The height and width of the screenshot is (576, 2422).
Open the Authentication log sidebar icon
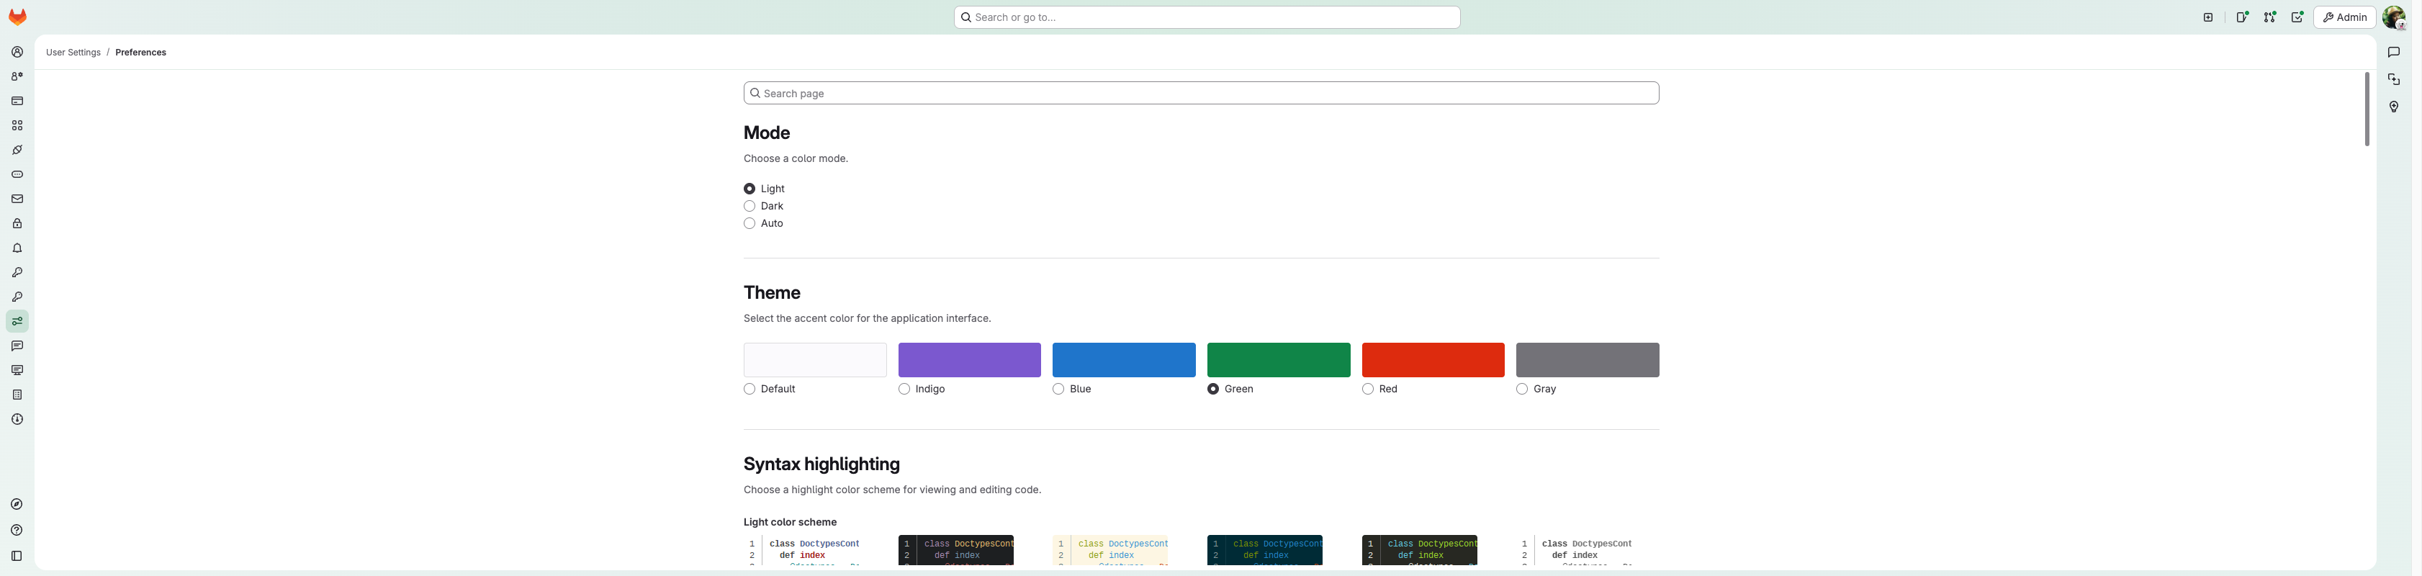tap(17, 395)
